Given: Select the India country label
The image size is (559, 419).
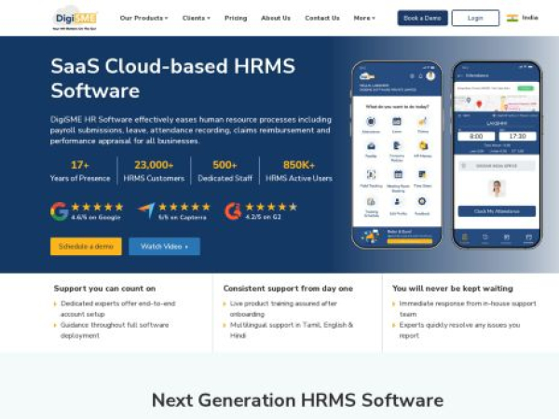Looking at the screenshot, I should coord(530,18).
